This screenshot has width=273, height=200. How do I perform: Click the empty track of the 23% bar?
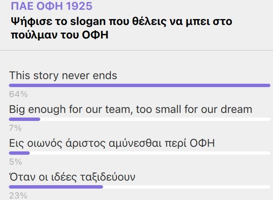tap(187, 187)
